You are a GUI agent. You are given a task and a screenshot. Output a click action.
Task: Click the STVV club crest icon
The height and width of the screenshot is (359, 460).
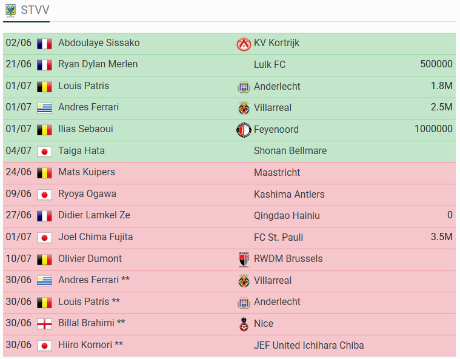click(11, 11)
